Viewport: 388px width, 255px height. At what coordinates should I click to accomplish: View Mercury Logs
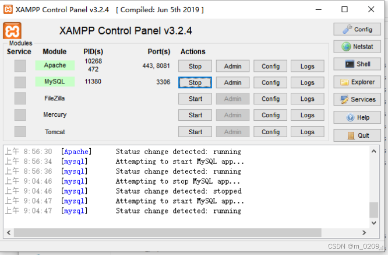point(308,115)
